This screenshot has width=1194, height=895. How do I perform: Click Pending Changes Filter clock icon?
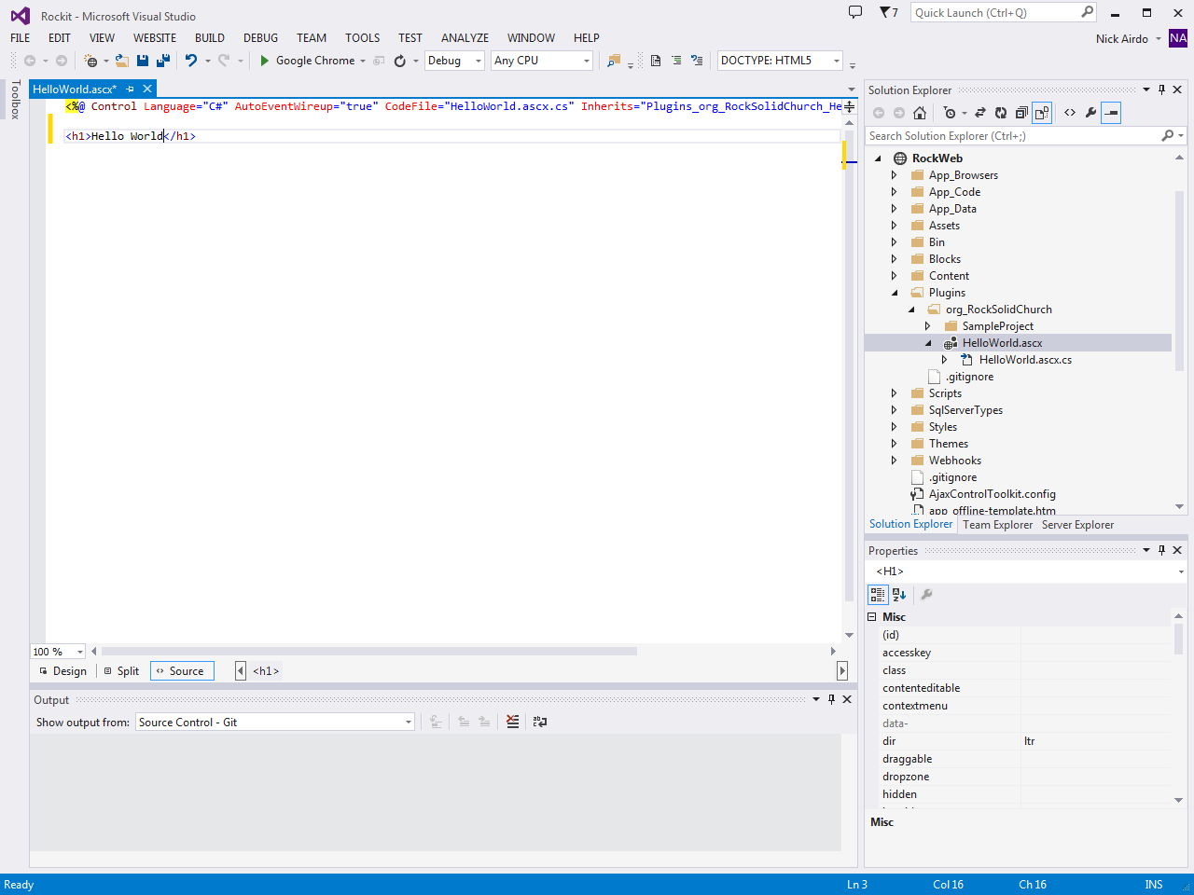click(950, 113)
